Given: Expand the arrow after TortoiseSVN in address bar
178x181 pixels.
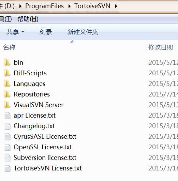Looking at the screenshot, I should click(116, 6).
